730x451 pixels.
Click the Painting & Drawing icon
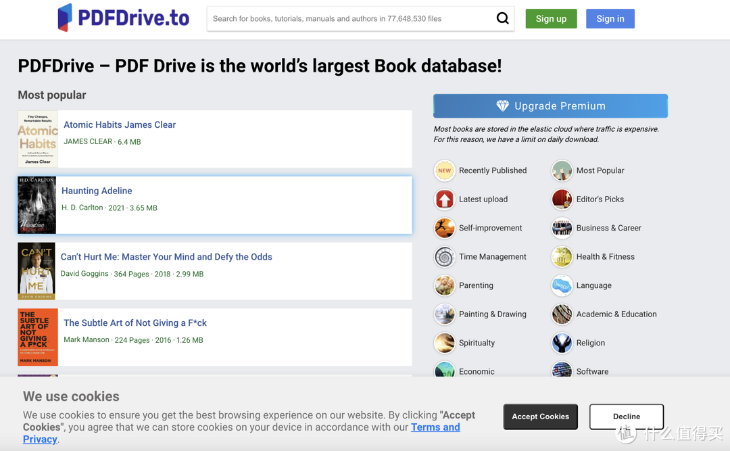(445, 314)
